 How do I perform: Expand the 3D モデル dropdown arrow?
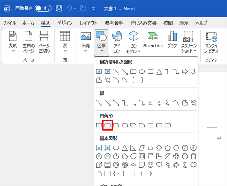click(139, 51)
